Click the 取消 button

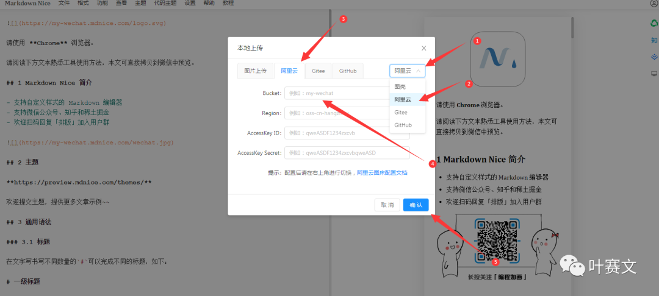coord(387,205)
